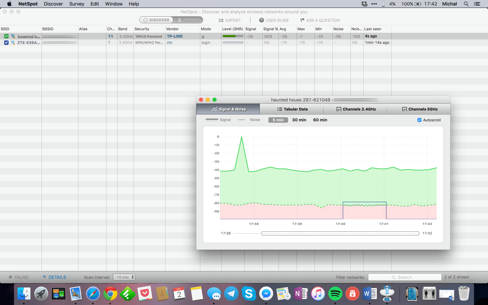Image resolution: width=488 pixels, height=305 pixels.
Task: Uncheck the ZTE-E39A network checkbox
Action: [x=6, y=43]
